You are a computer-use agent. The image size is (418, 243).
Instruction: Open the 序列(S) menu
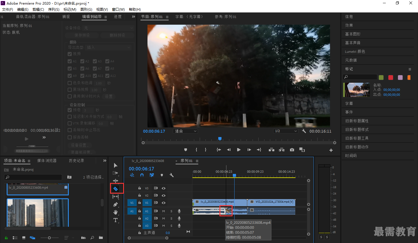[54, 10]
